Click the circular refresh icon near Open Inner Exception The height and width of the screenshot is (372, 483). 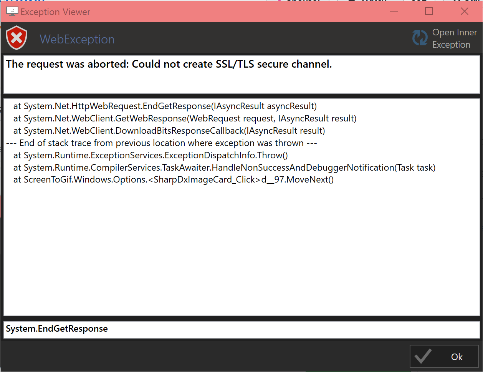tap(420, 38)
